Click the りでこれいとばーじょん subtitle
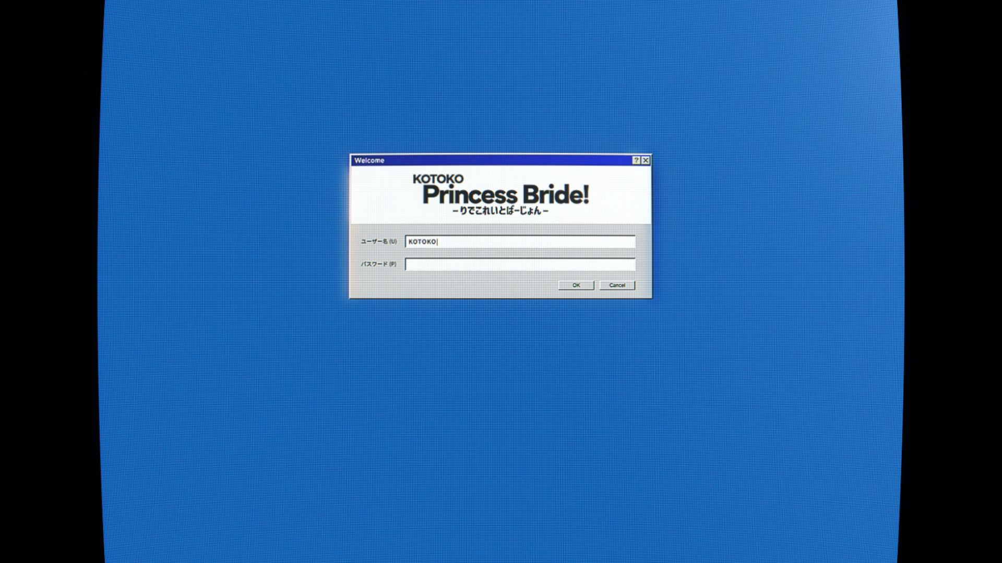Screen dimensions: 1002x563 pyautogui.click(x=500, y=211)
